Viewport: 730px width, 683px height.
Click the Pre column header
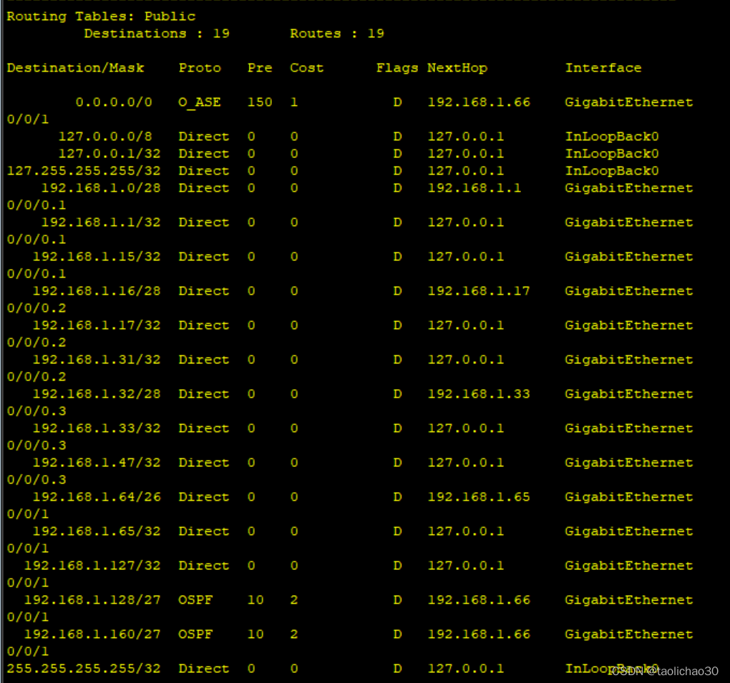click(259, 67)
